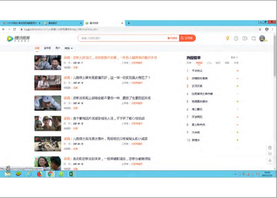Open the first video result thumbnail
This screenshot has width=277, height=198.
(48, 62)
